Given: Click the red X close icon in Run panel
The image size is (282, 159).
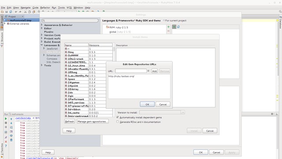Looking at the screenshot, I should [x=6, y=142].
